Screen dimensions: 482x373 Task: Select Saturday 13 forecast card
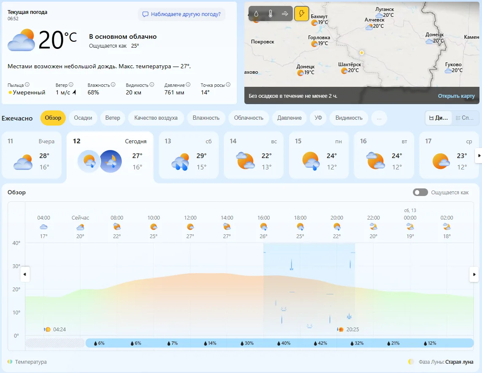pos(189,155)
